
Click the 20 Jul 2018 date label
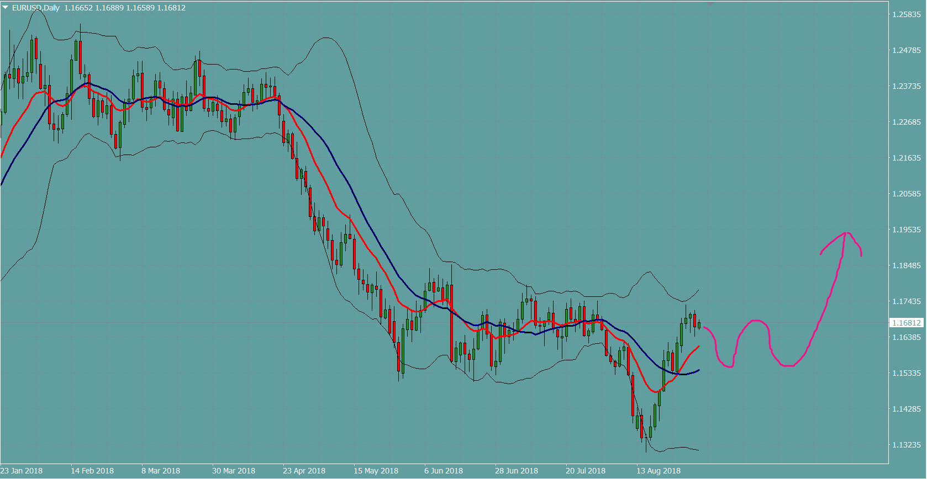pyautogui.click(x=586, y=471)
